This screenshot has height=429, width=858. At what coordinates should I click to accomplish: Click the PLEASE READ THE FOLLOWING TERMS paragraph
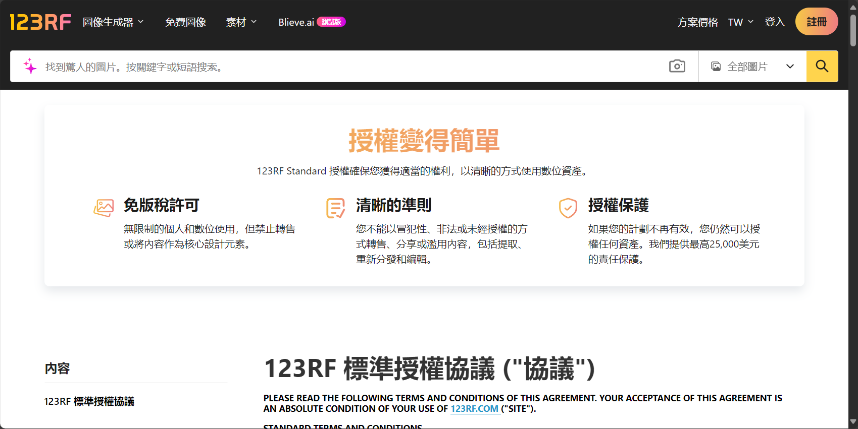pyautogui.click(x=523, y=403)
